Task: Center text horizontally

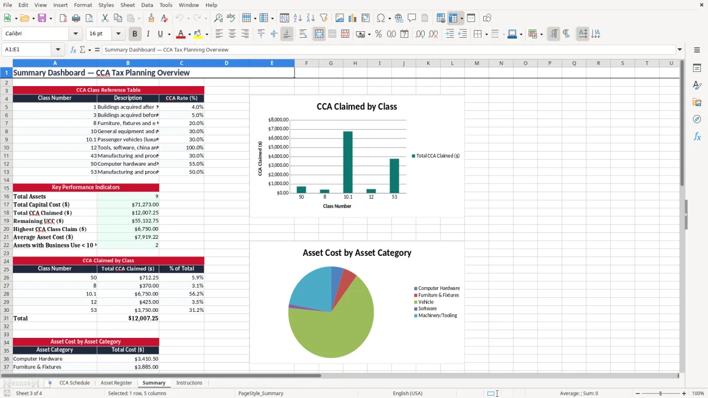Action: (x=232, y=34)
